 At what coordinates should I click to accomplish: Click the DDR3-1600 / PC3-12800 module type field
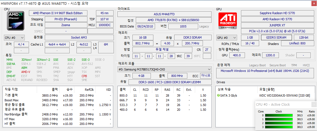tap(170, 82)
